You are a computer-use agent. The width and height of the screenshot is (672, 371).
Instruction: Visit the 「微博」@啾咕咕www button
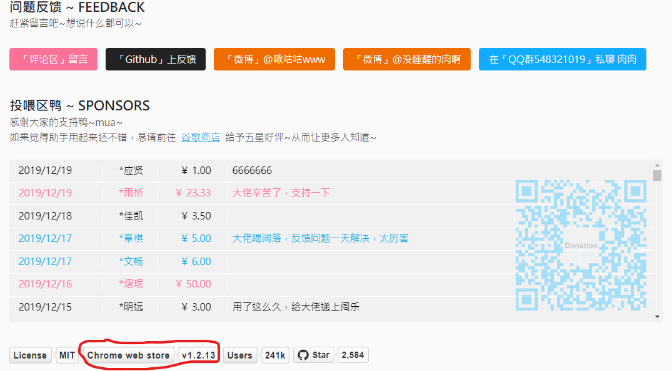(274, 59)
